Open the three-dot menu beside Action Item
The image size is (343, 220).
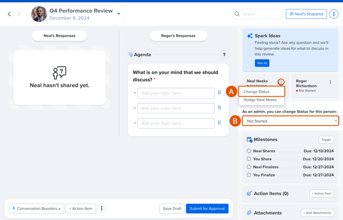click(102, 209)
